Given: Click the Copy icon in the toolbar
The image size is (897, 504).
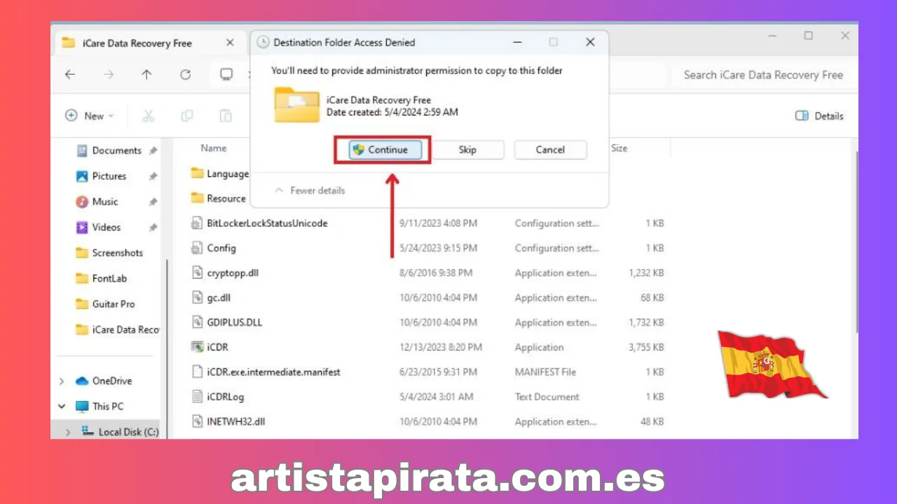Looking at the screenshot, I should [x=187, y=116].
